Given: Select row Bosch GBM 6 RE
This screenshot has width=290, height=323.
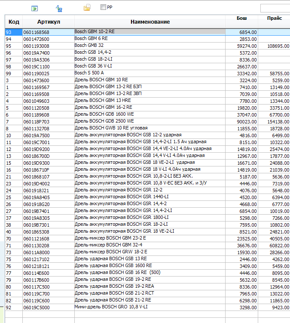Looking at the screenshot, I should pos(147,39).
